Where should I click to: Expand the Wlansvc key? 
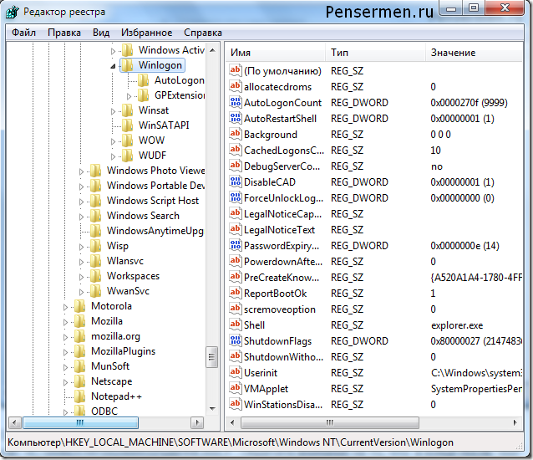tap(81, 262)
